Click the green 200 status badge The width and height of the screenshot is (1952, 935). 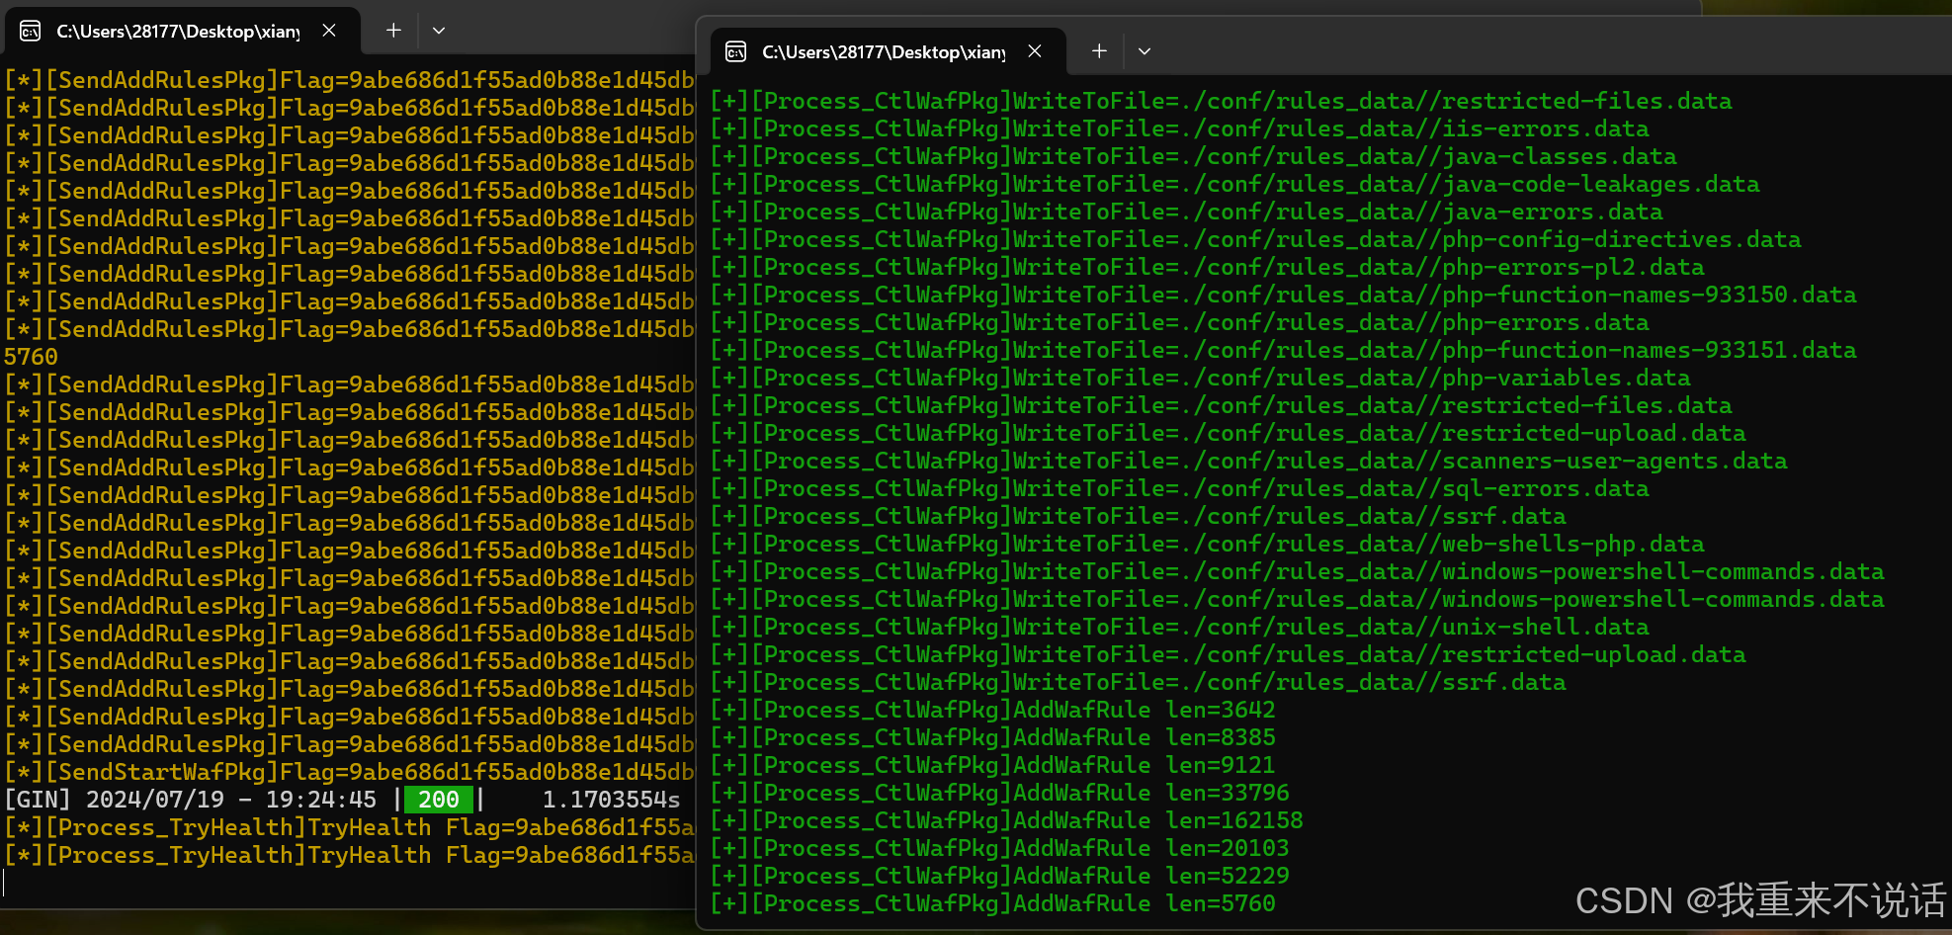pos(439,800)
